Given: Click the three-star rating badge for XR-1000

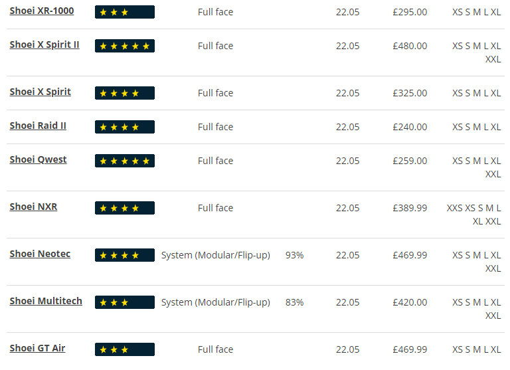Looking at the screenshot, I should point(125,12).
